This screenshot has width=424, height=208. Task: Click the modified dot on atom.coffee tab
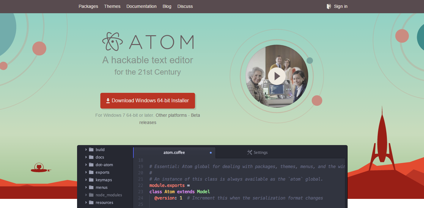(x=211, y=153)
